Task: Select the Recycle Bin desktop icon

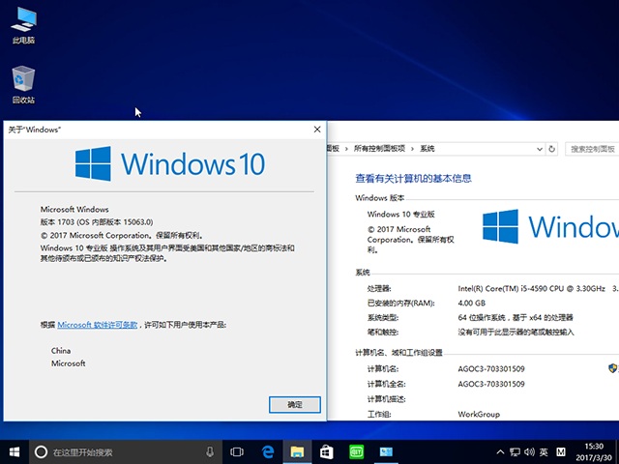Action: (23, 85)
